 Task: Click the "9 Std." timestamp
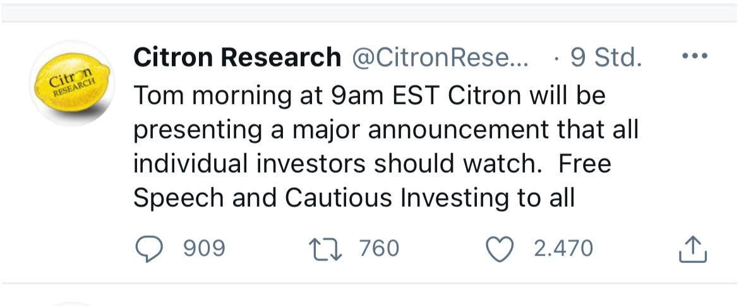606,58
